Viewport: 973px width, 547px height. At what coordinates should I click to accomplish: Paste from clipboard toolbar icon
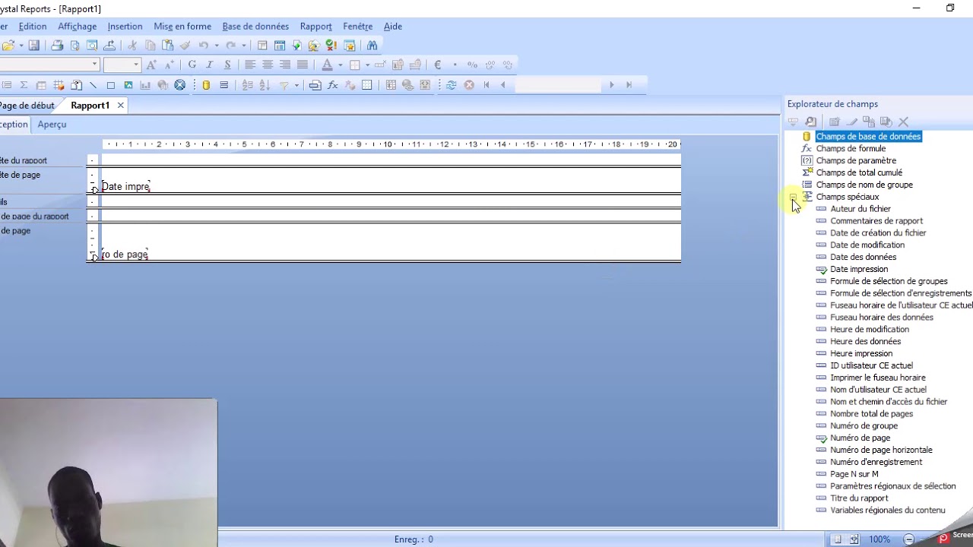point(167,46)
